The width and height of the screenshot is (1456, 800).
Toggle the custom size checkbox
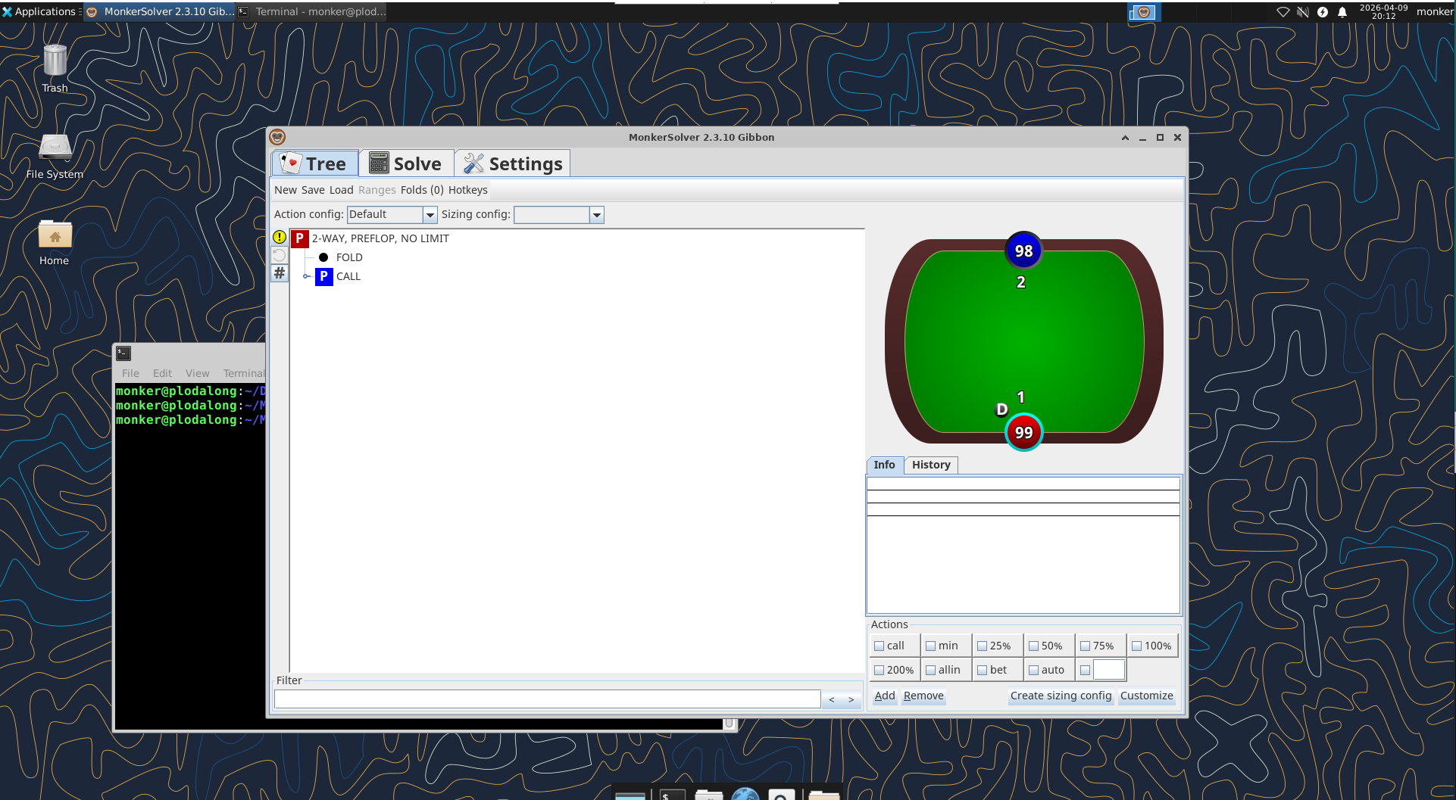click(1085, 670)
